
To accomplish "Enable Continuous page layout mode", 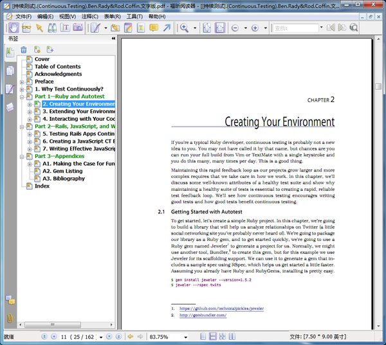I will (x=213, y=337).
